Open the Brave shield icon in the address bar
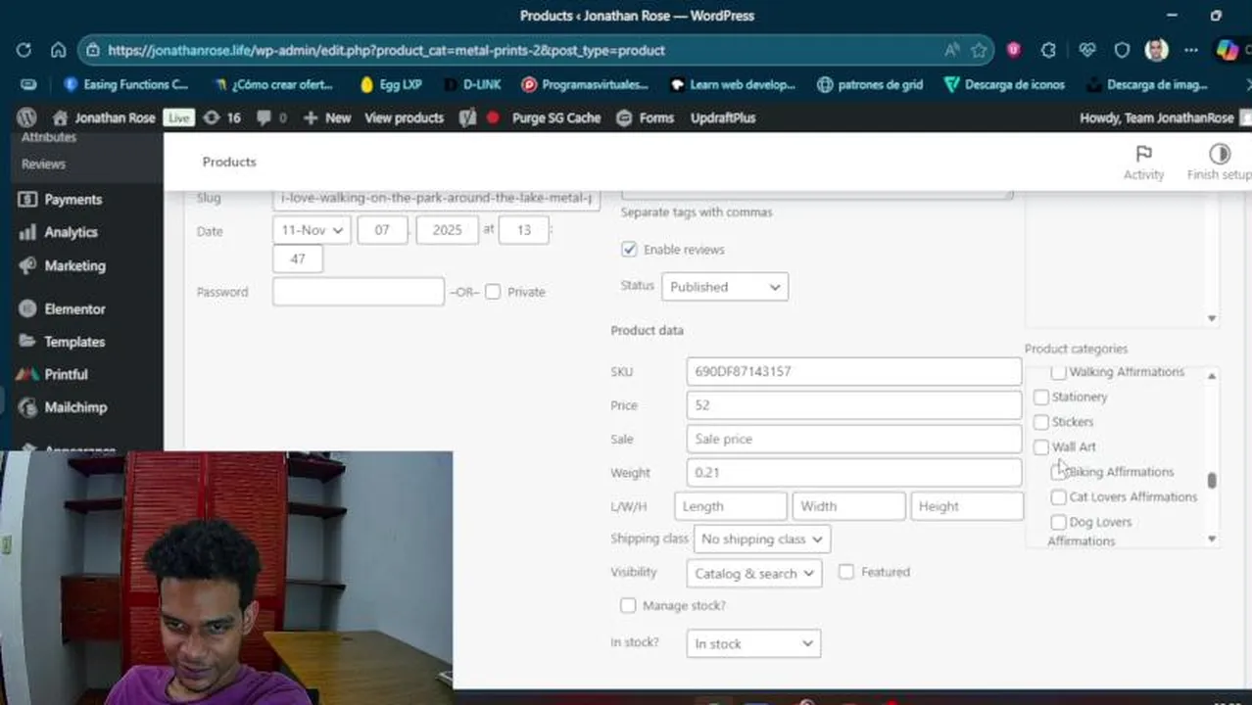The height and width of the screenshot is (705, 1252). (x=1013, y=50)
